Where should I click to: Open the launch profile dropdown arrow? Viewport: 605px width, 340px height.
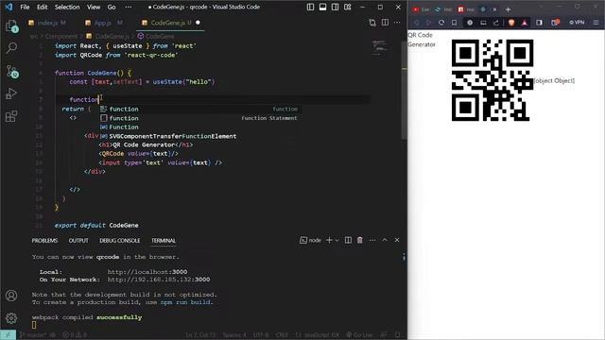tap(337, 240)
